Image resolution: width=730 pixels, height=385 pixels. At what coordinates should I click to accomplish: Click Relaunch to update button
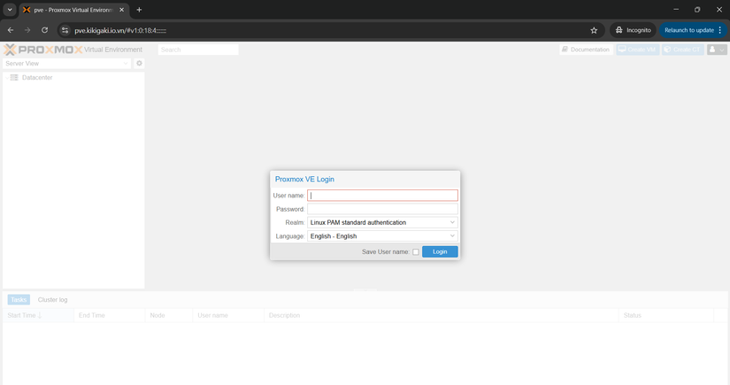(689, 30)
